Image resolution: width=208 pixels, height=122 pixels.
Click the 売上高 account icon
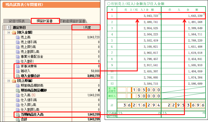click(x=18, y=37)
